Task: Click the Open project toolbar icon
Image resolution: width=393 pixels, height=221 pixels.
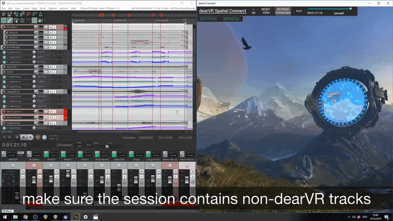Action: (x=9, y=15)
